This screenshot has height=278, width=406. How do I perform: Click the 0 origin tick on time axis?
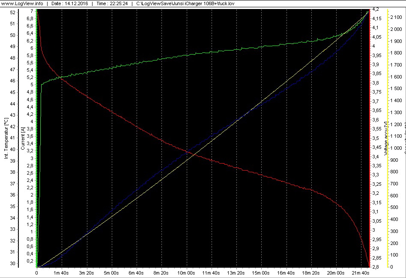point(37,273)
